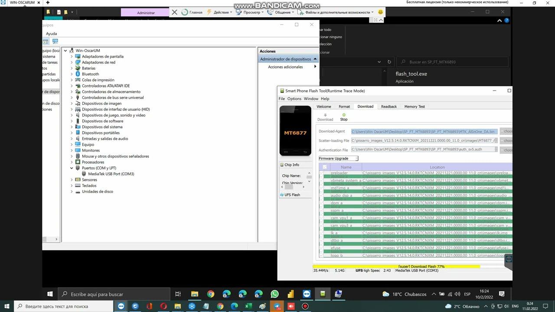Click remote taskbar search Escribe aquí para buscar

tap(113, 294)
